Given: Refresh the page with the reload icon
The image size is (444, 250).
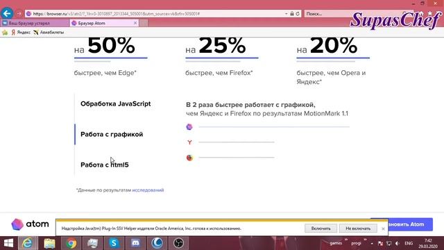Looking at the screenshot, I should click(x=298, y=14).
